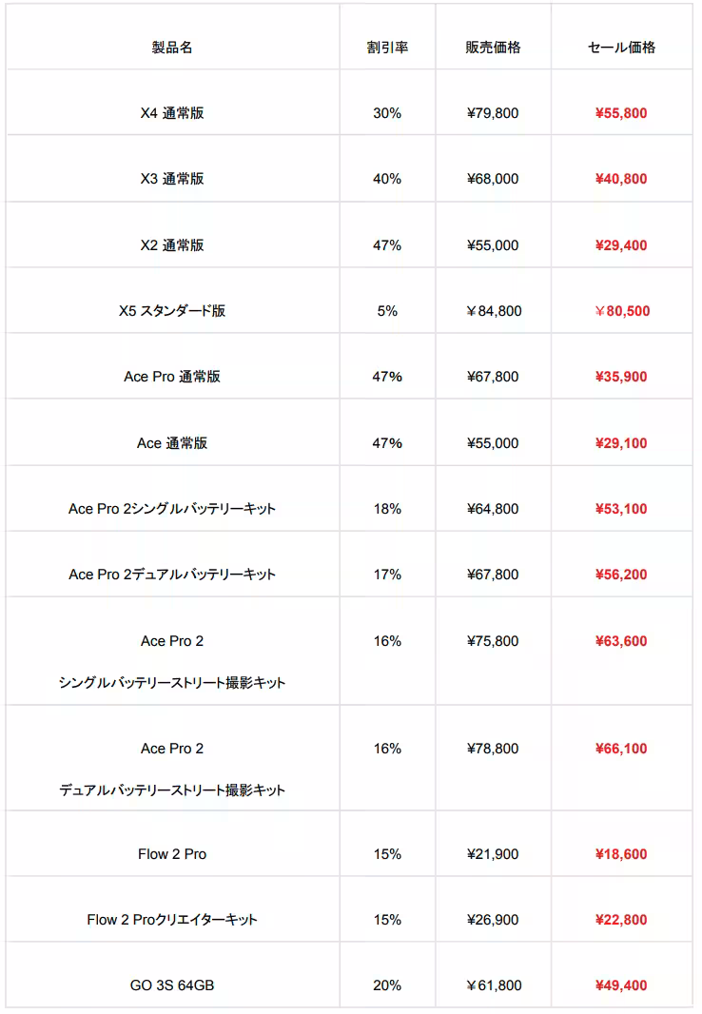Click the 製品名 column header
Screen dimensions: 702x1014
[172, 48]
